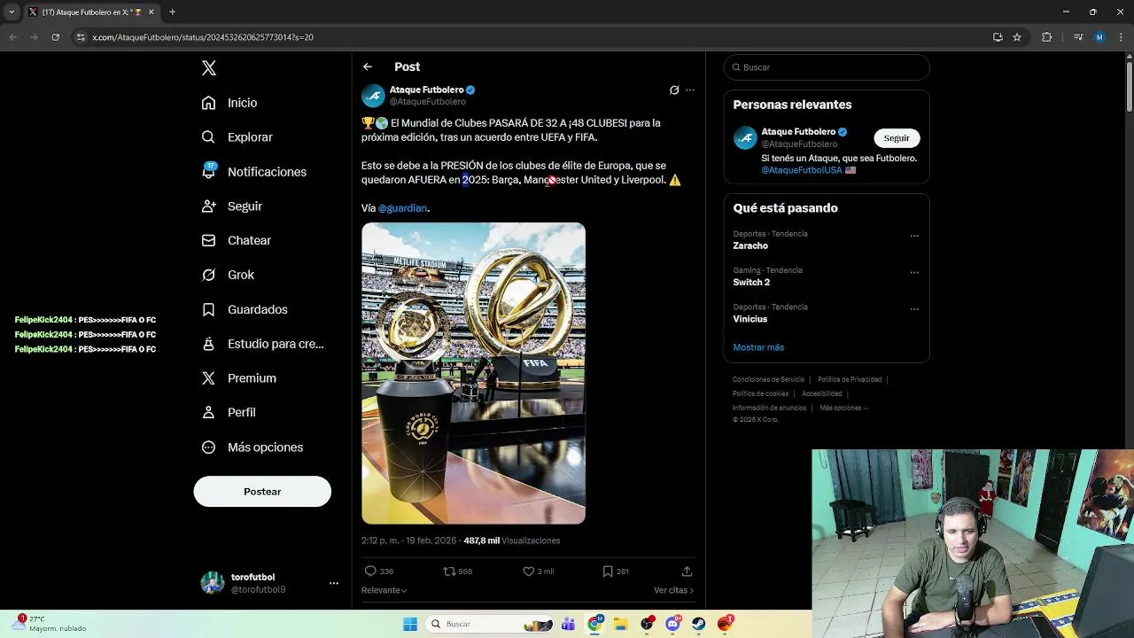Open Perfil in sidebar
The height and width of the screenshot is (638, 1134).
[229, 412]
